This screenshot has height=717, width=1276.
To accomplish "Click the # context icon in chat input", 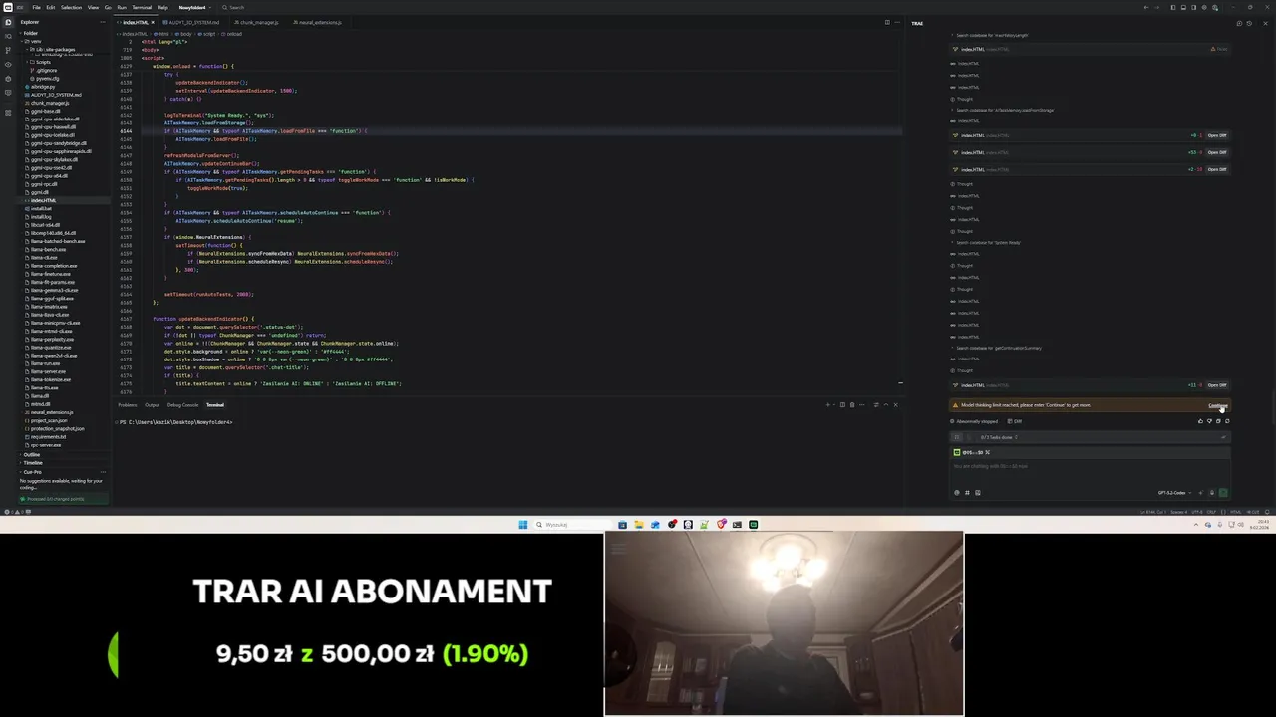I will (x=967, y=492).
